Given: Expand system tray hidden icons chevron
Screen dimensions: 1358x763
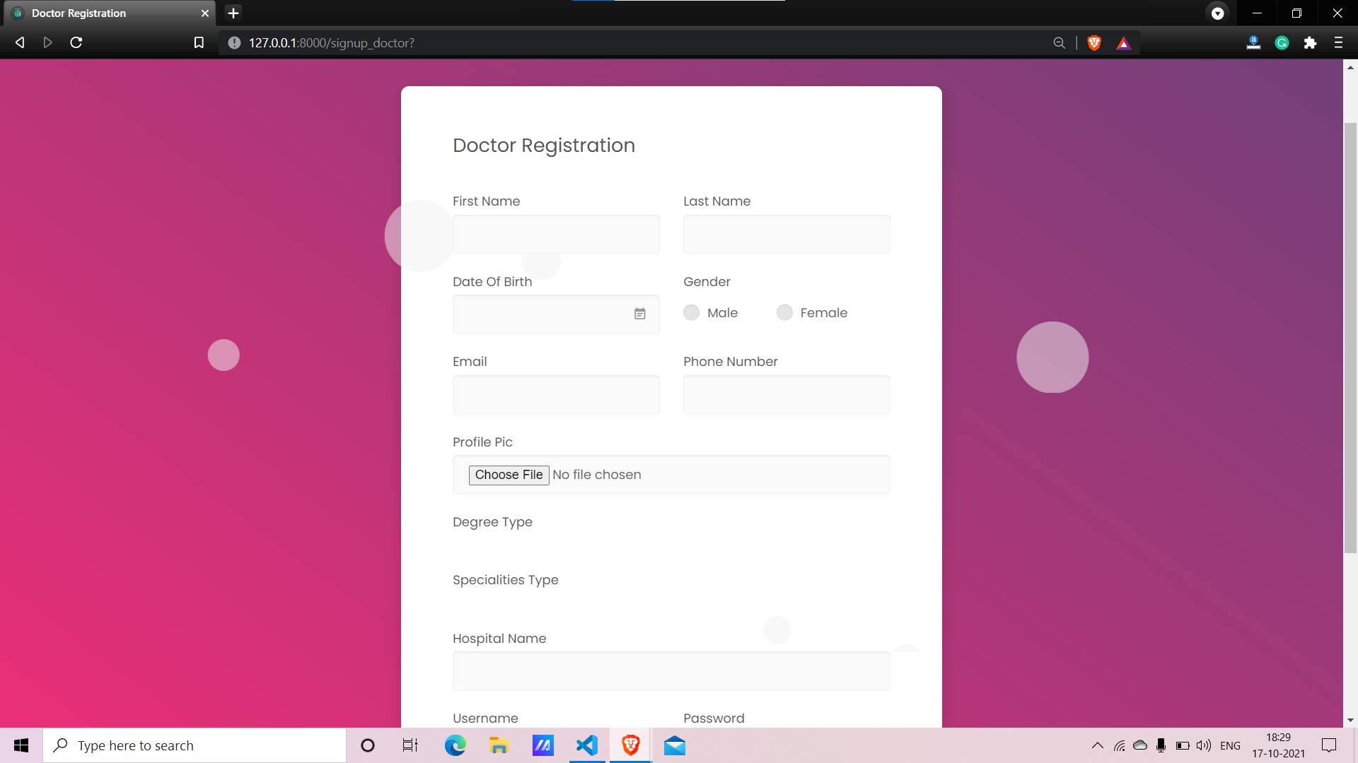Looking at the screenshot, I should click(1097, 745).
